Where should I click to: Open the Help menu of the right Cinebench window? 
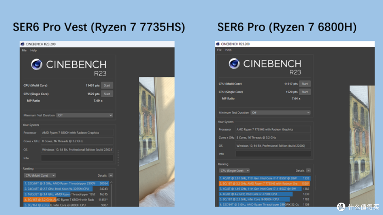pos(229,50)
